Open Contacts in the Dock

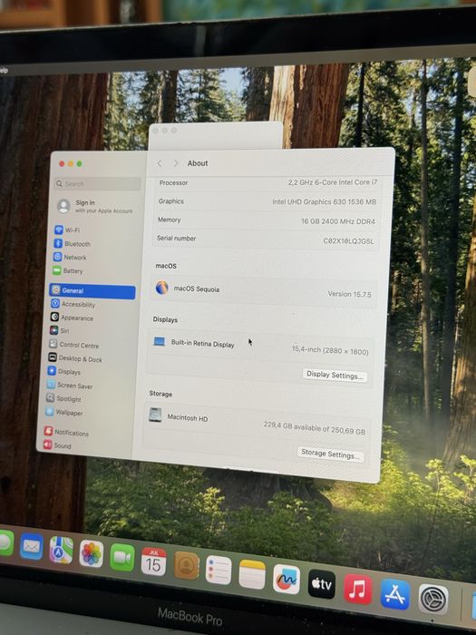(187, 566)
